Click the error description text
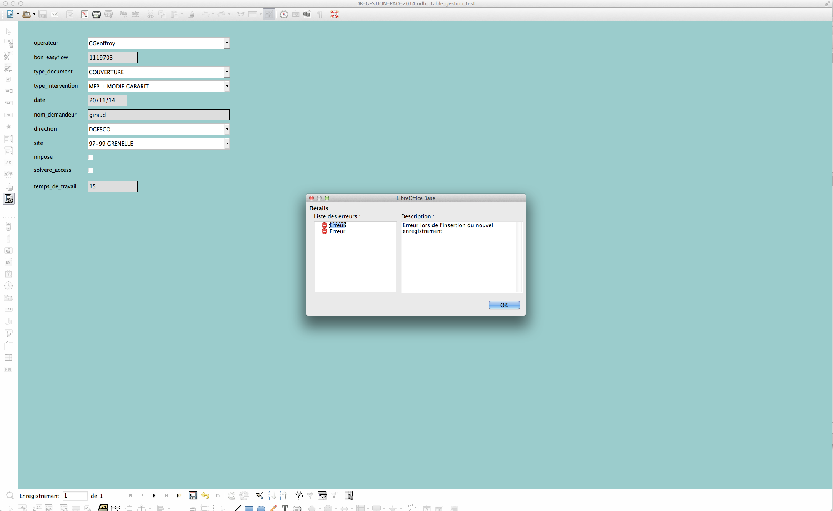833x511 pixels. coord(448,228)
